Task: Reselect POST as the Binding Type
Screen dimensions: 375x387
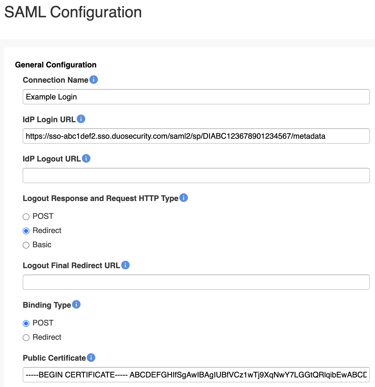Action: (26, 323)
